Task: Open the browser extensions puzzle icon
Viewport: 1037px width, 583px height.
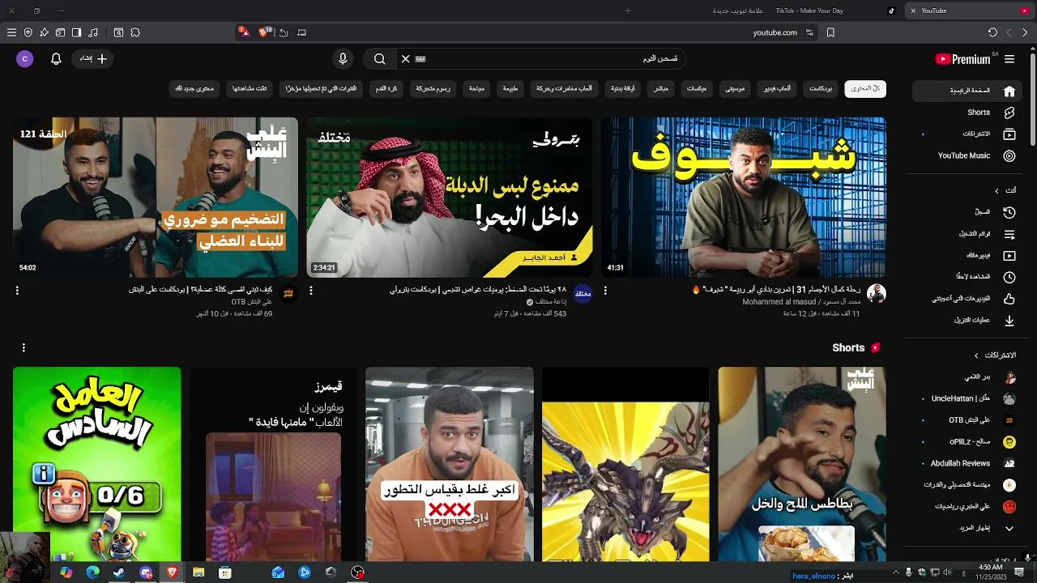Action: (x=135, y=32)
